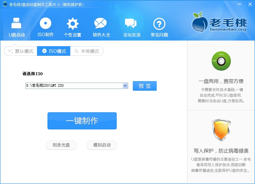The image size is (255, 184).
Task: Expand the ISO file path dropdown
Action: (125, 86)
